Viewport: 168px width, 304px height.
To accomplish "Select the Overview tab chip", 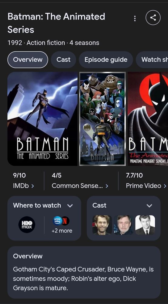I will [28, 60].
